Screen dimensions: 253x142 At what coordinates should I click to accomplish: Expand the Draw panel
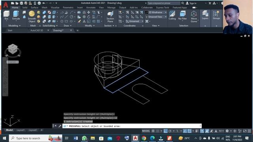[68, 26]
